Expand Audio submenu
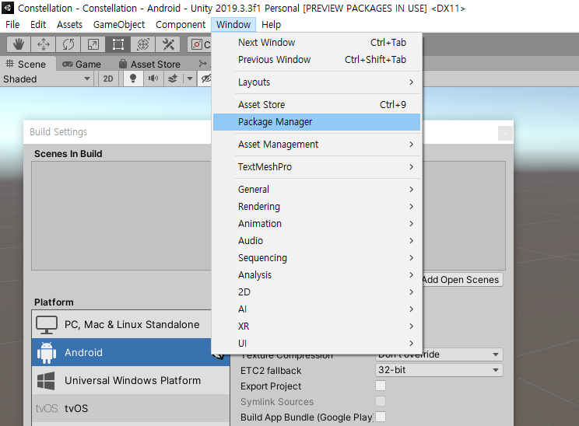 click(317, 240)
